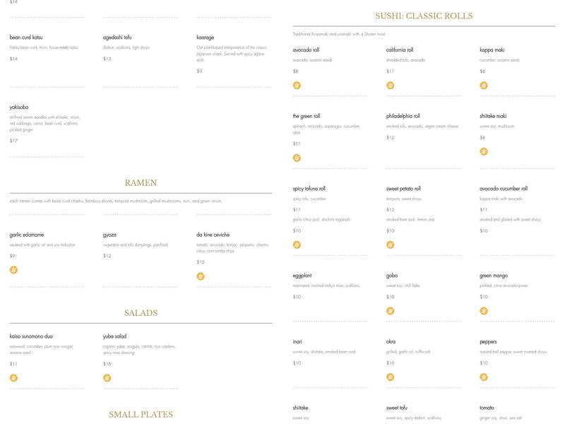Select the dietary icon below kappa maki
565x424 pixels.
[484, 86]
